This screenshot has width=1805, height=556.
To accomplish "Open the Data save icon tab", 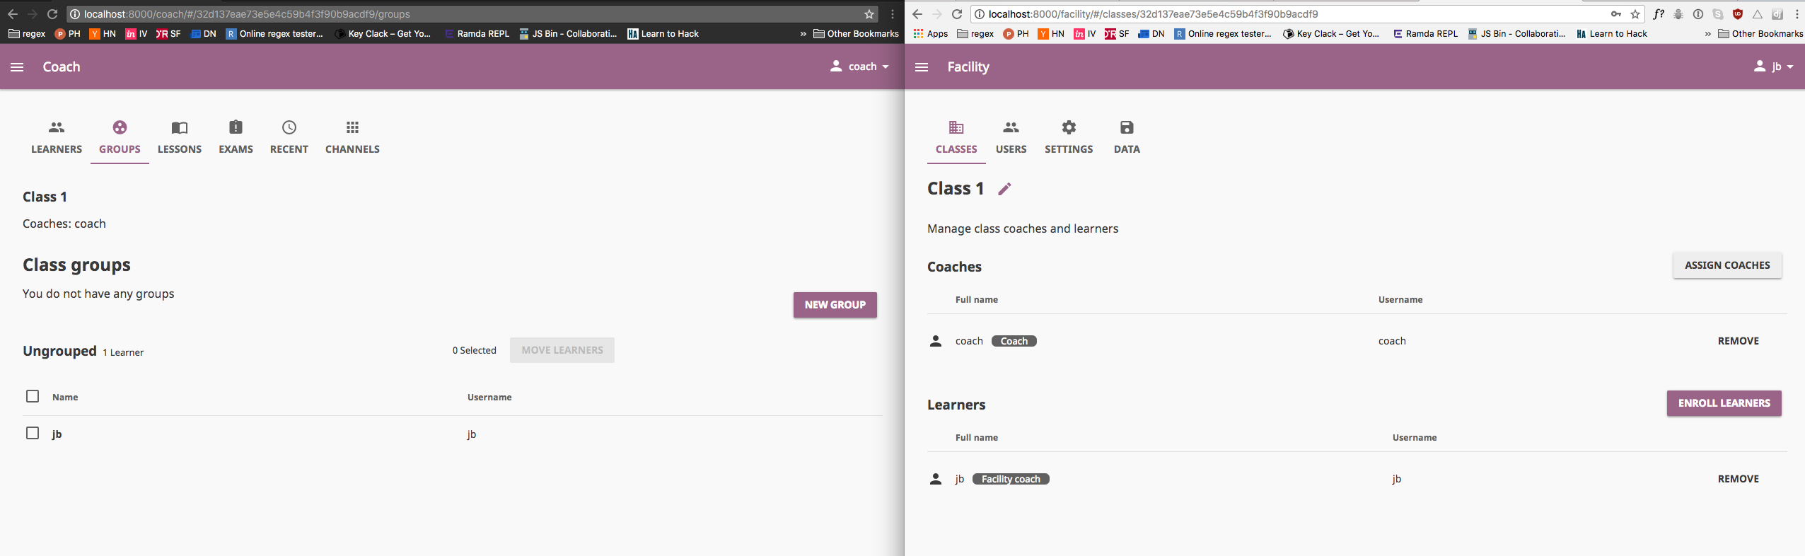I will 1127,127.
